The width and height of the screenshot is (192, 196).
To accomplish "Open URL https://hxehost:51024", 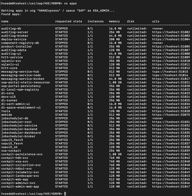I will click(x=171, y=97).
